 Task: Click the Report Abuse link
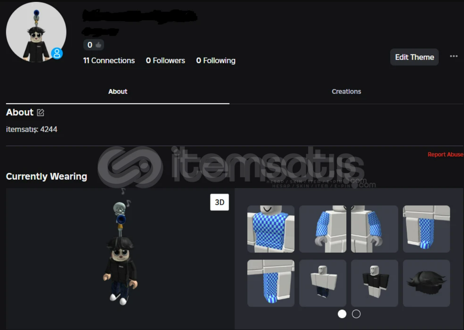[445, 155]
